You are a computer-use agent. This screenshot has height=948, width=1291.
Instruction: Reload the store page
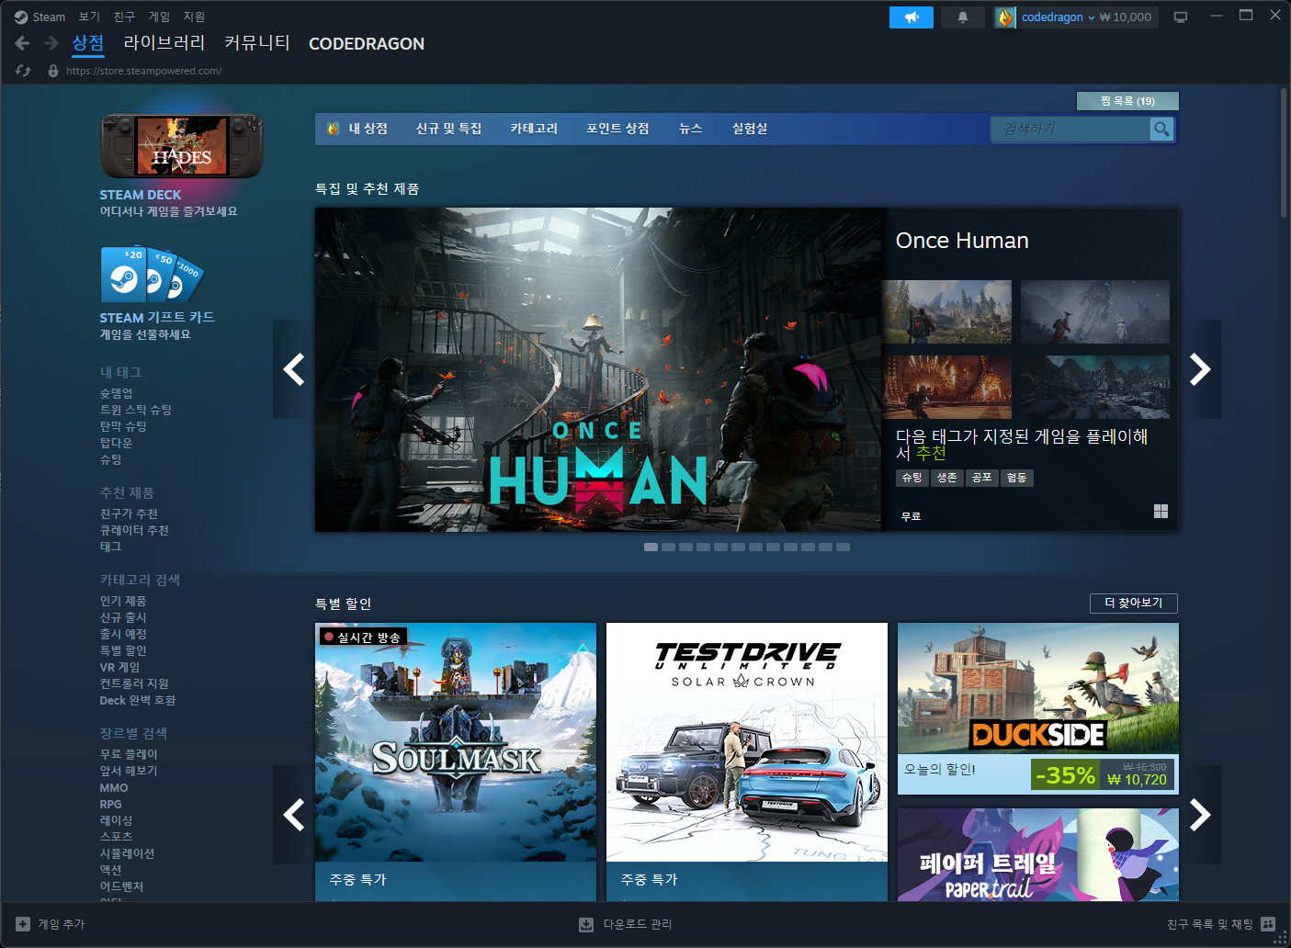click(x=24, y=71)
